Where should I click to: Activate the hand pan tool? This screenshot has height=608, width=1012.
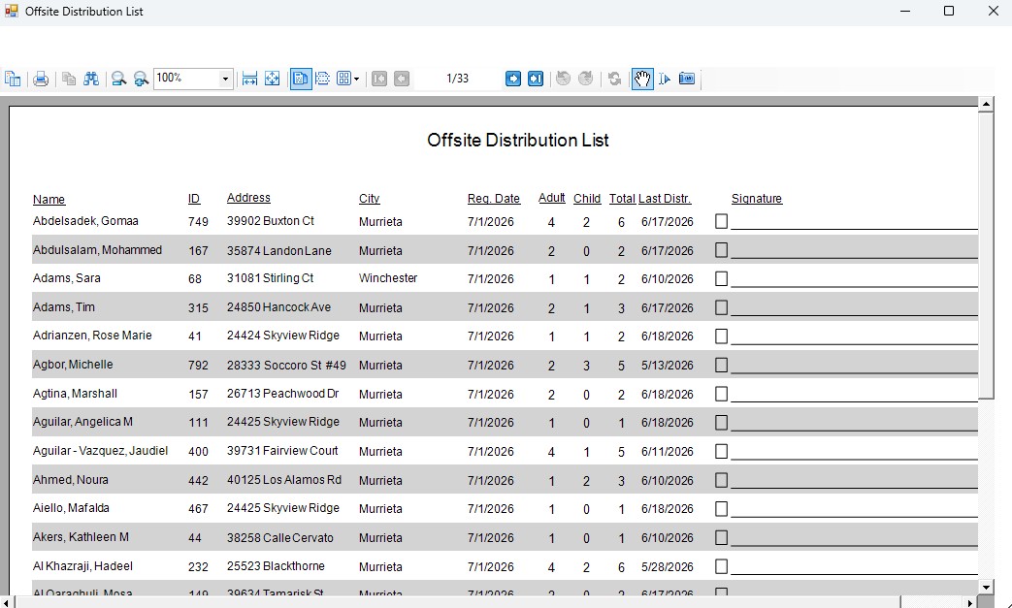(642, 79)
